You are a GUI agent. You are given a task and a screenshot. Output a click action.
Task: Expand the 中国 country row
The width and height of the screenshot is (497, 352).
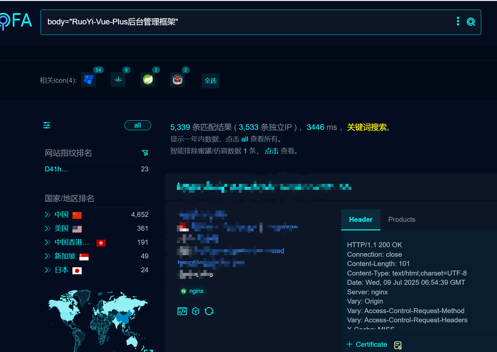coord(47,215)
